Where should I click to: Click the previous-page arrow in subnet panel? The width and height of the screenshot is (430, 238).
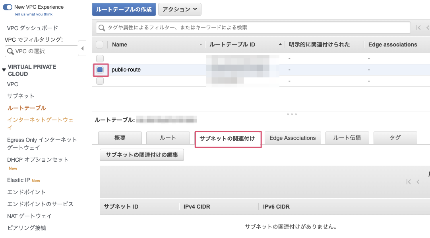[418, 182]
